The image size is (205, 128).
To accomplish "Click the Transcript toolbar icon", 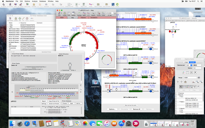I will [46, 4].
